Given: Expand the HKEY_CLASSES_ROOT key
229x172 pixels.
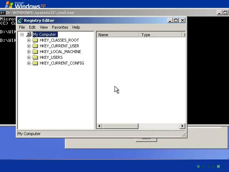Looking at the screenshot, I should (x=29, y=40).
